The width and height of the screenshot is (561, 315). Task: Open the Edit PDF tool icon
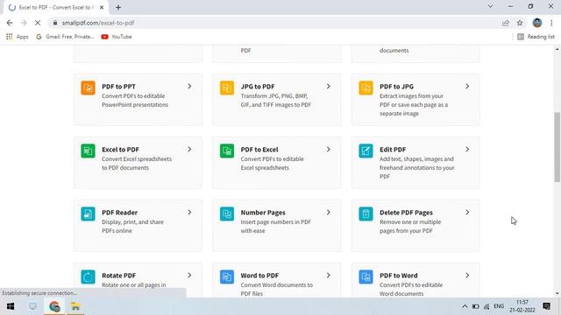click(366, 150)
